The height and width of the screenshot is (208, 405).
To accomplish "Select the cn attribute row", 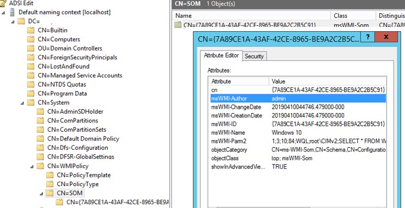I will point(298,90).
